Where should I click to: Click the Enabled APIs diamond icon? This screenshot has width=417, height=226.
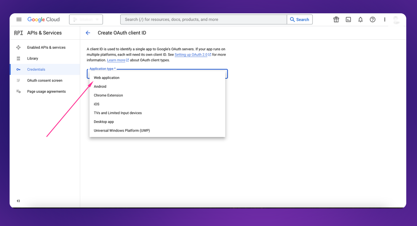[x=19, y=47]
